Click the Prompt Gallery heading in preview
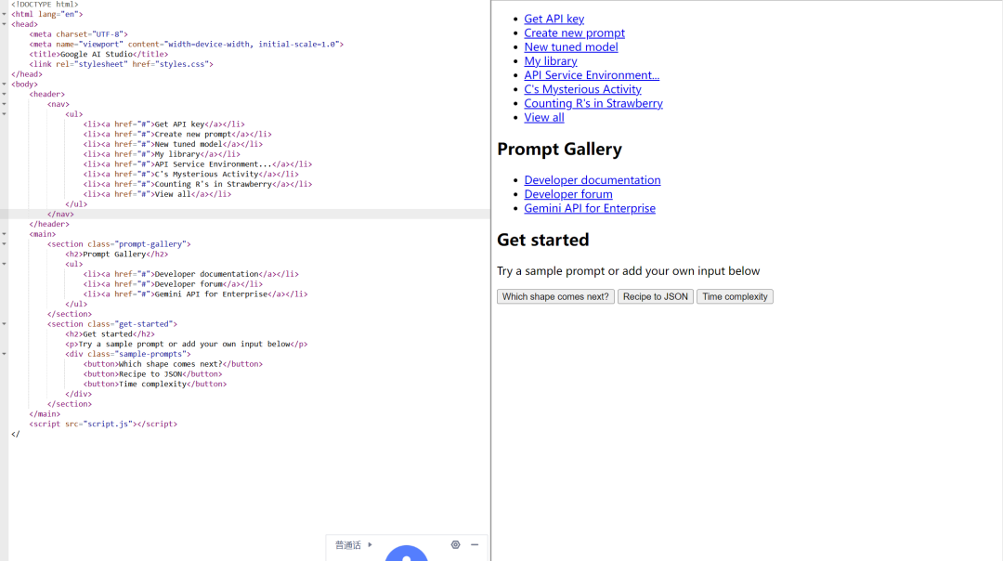The width and height of the screenshot is (1003, 561). [x=560, y=149]
